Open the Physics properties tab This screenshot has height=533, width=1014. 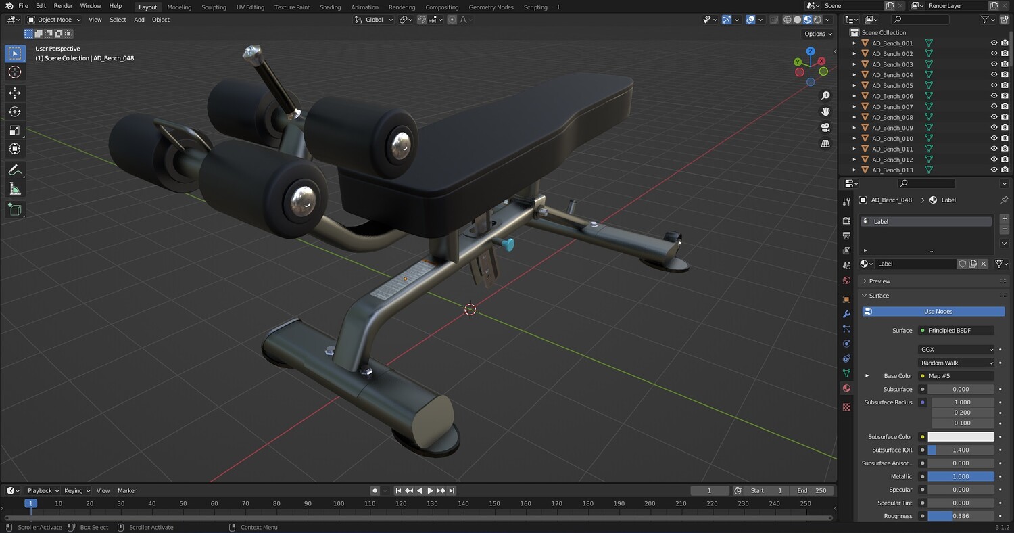[x=846, y=344]
